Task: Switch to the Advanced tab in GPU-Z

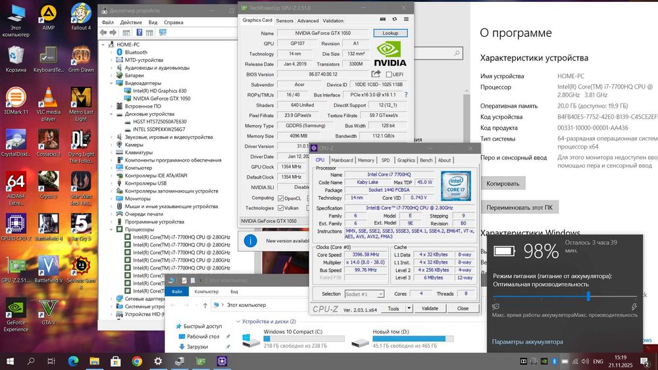Action: pos(308,20)
